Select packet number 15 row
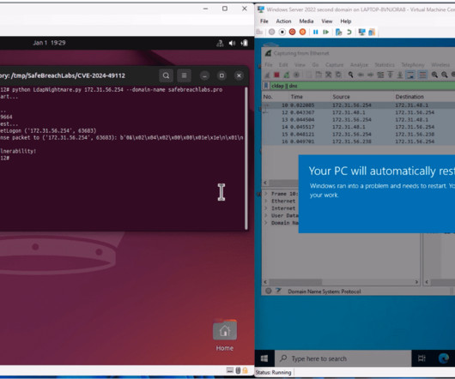 (358, 134)
